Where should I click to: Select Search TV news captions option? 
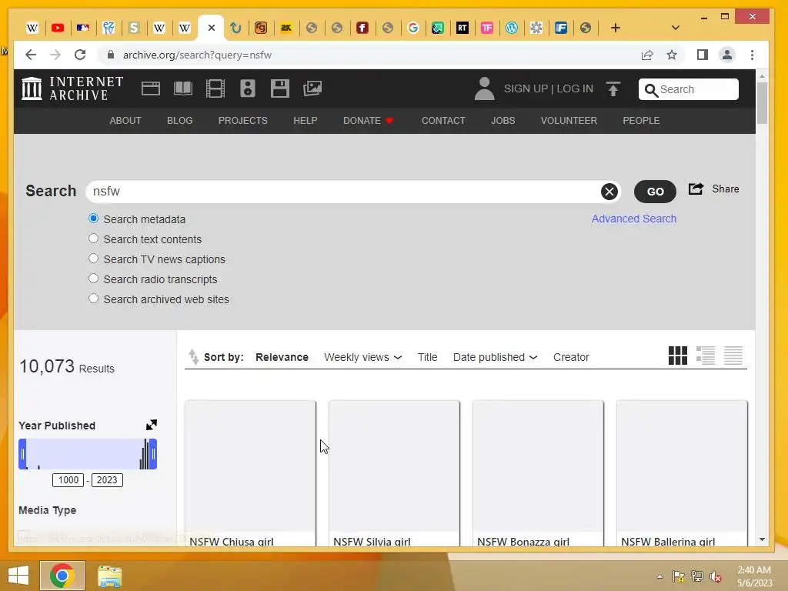[x=93, y=259]
